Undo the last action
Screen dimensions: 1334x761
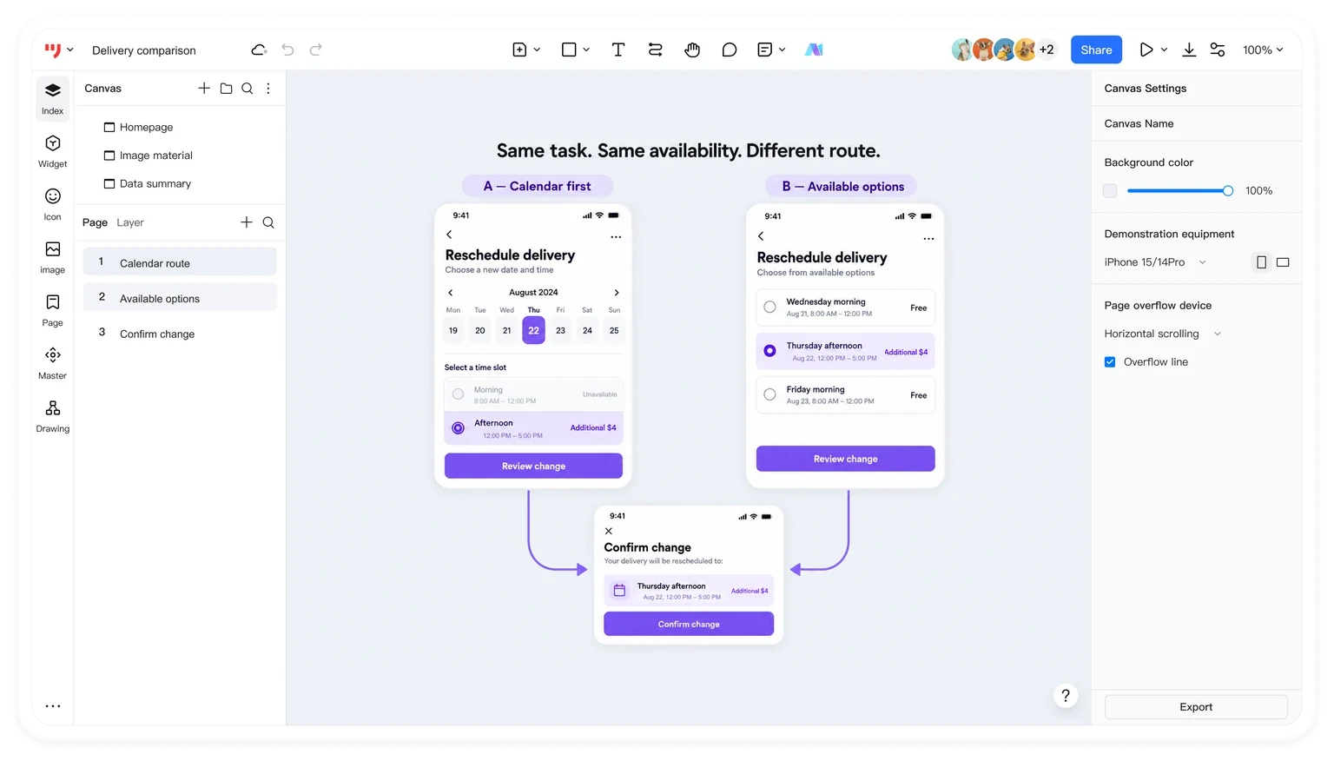tap(287, 50)
